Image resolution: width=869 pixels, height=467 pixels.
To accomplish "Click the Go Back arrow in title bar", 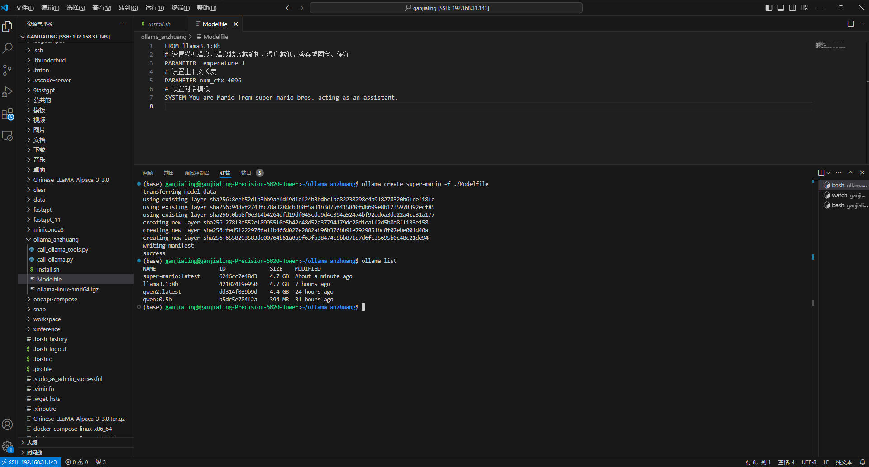I will [x=289, y=8].
